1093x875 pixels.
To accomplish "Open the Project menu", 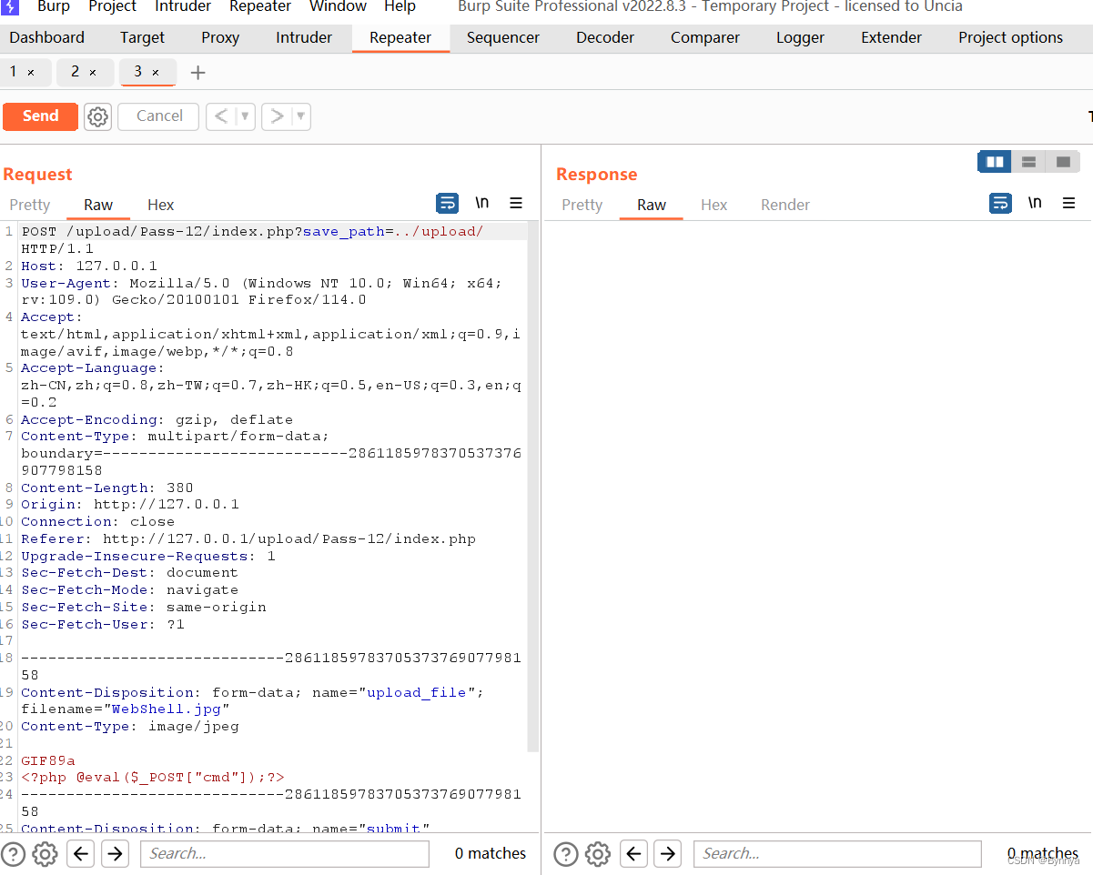I will [x=113, y=7].
